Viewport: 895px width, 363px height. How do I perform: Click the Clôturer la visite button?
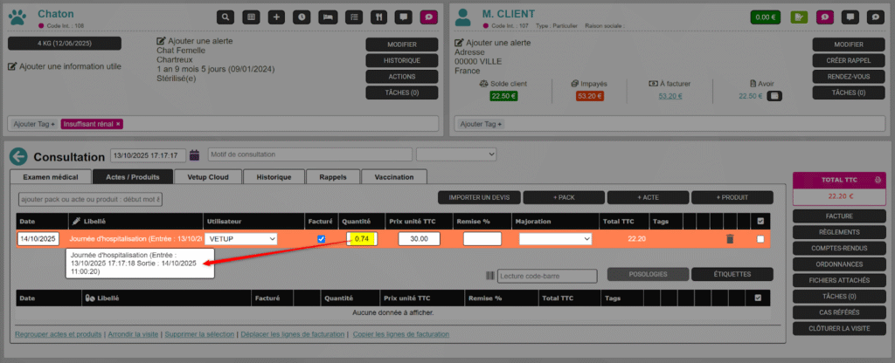coord(829,329)
